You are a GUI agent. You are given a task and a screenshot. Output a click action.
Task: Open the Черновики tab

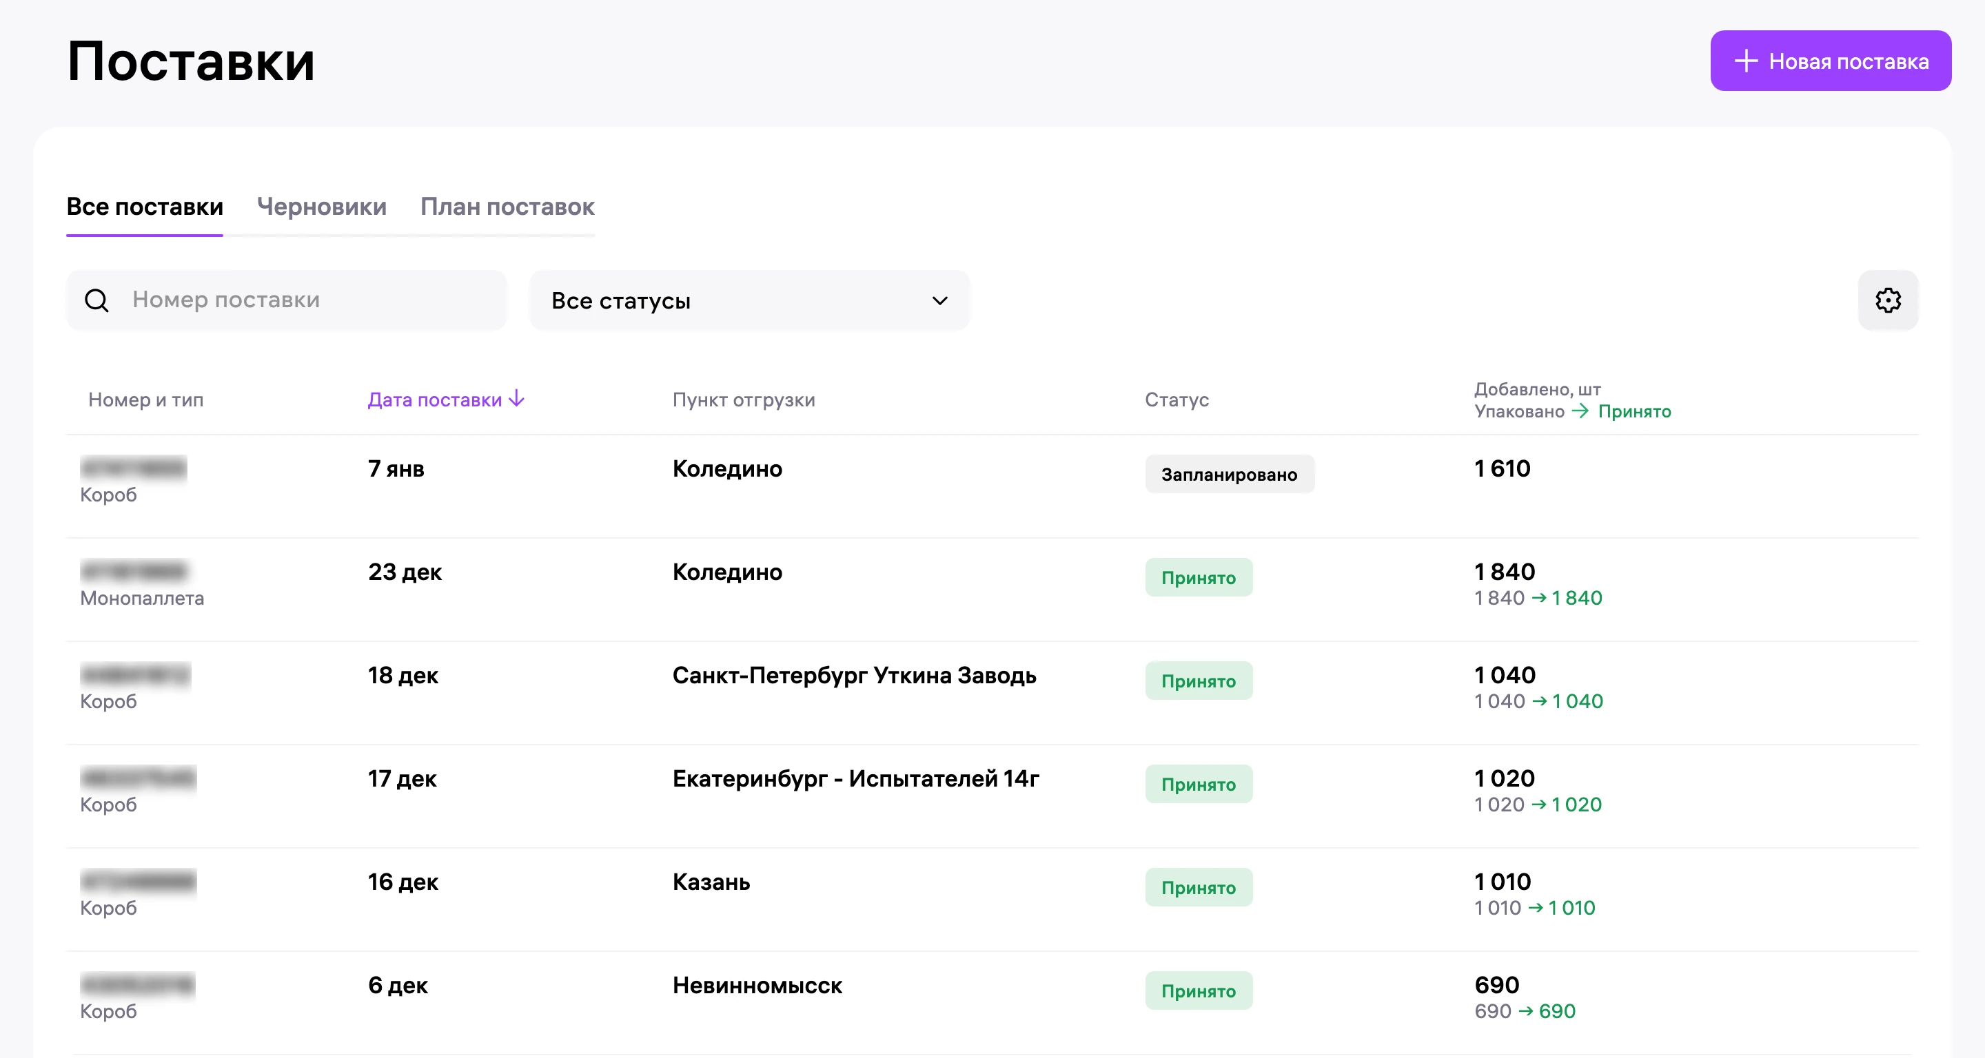tap(321, 207)
